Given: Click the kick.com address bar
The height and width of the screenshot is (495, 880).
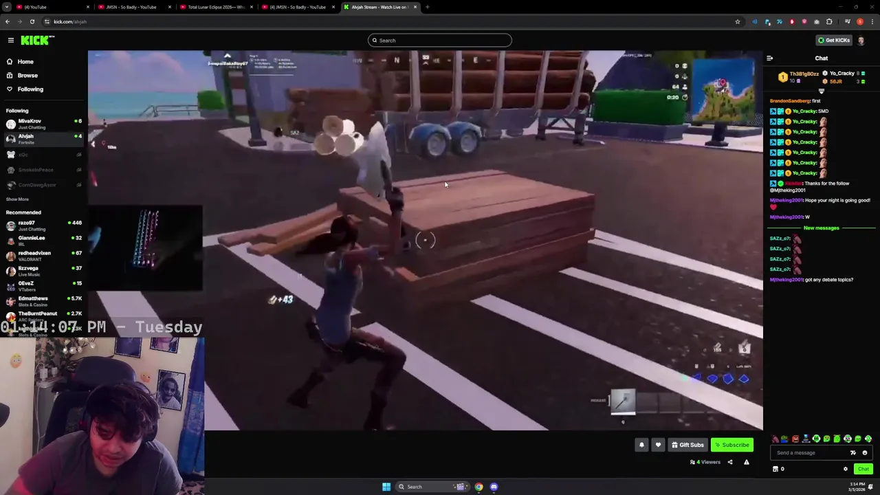Looking at the screenshot, I should point(392,22).
